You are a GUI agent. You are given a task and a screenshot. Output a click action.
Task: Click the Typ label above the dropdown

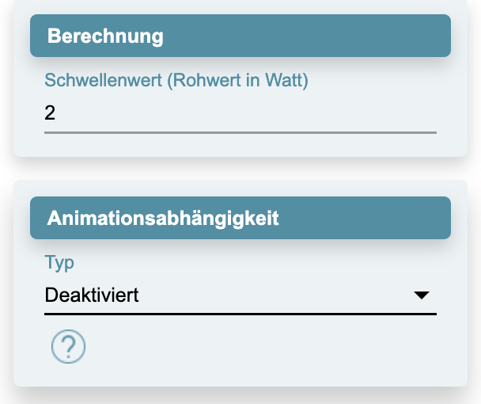click(x=59, y=262)
